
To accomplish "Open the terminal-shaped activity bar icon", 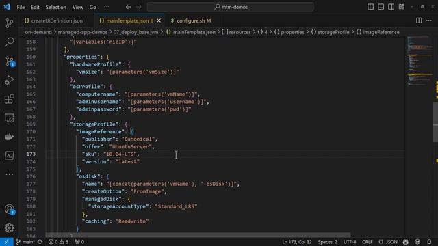I will tap(10, 155).
